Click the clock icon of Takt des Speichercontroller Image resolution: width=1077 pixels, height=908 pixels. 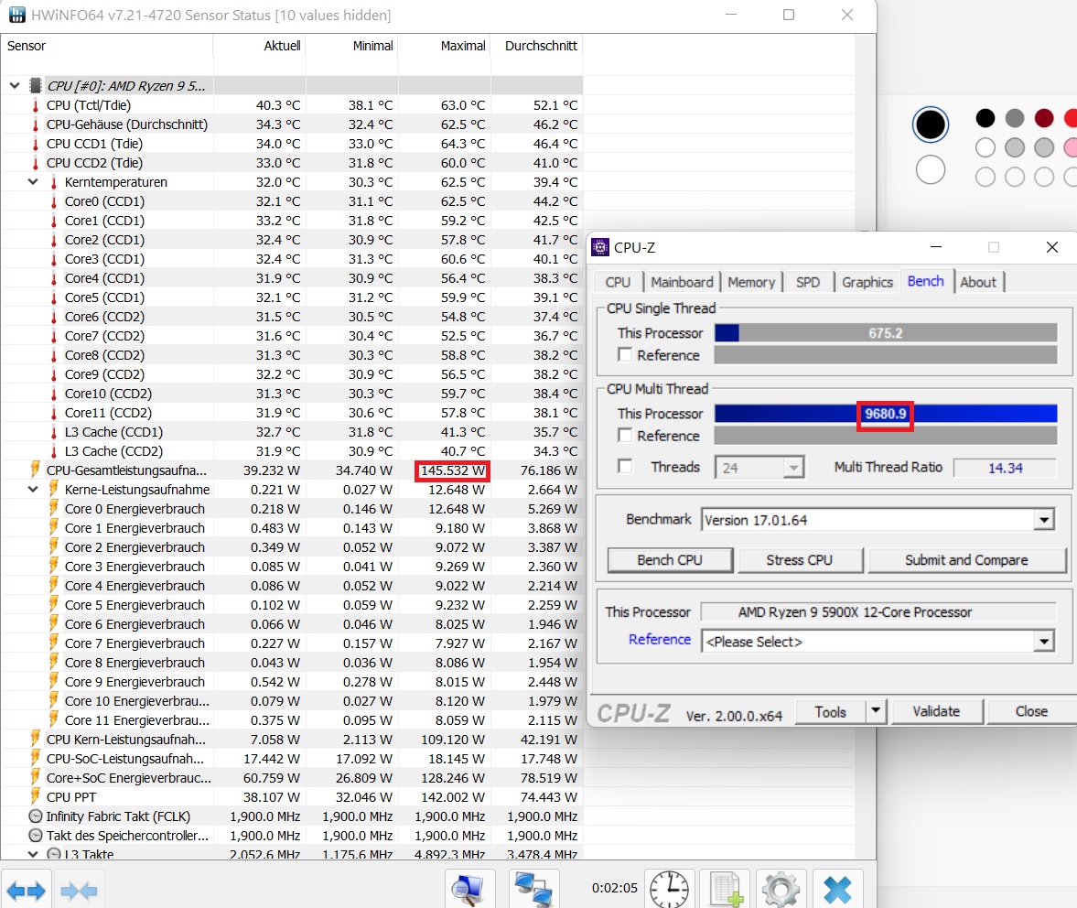(x=36, y=836)
